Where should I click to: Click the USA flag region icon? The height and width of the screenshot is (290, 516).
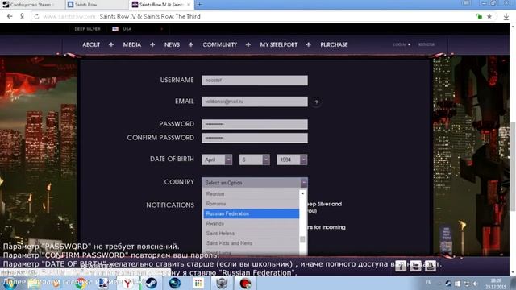click(115, 29)
